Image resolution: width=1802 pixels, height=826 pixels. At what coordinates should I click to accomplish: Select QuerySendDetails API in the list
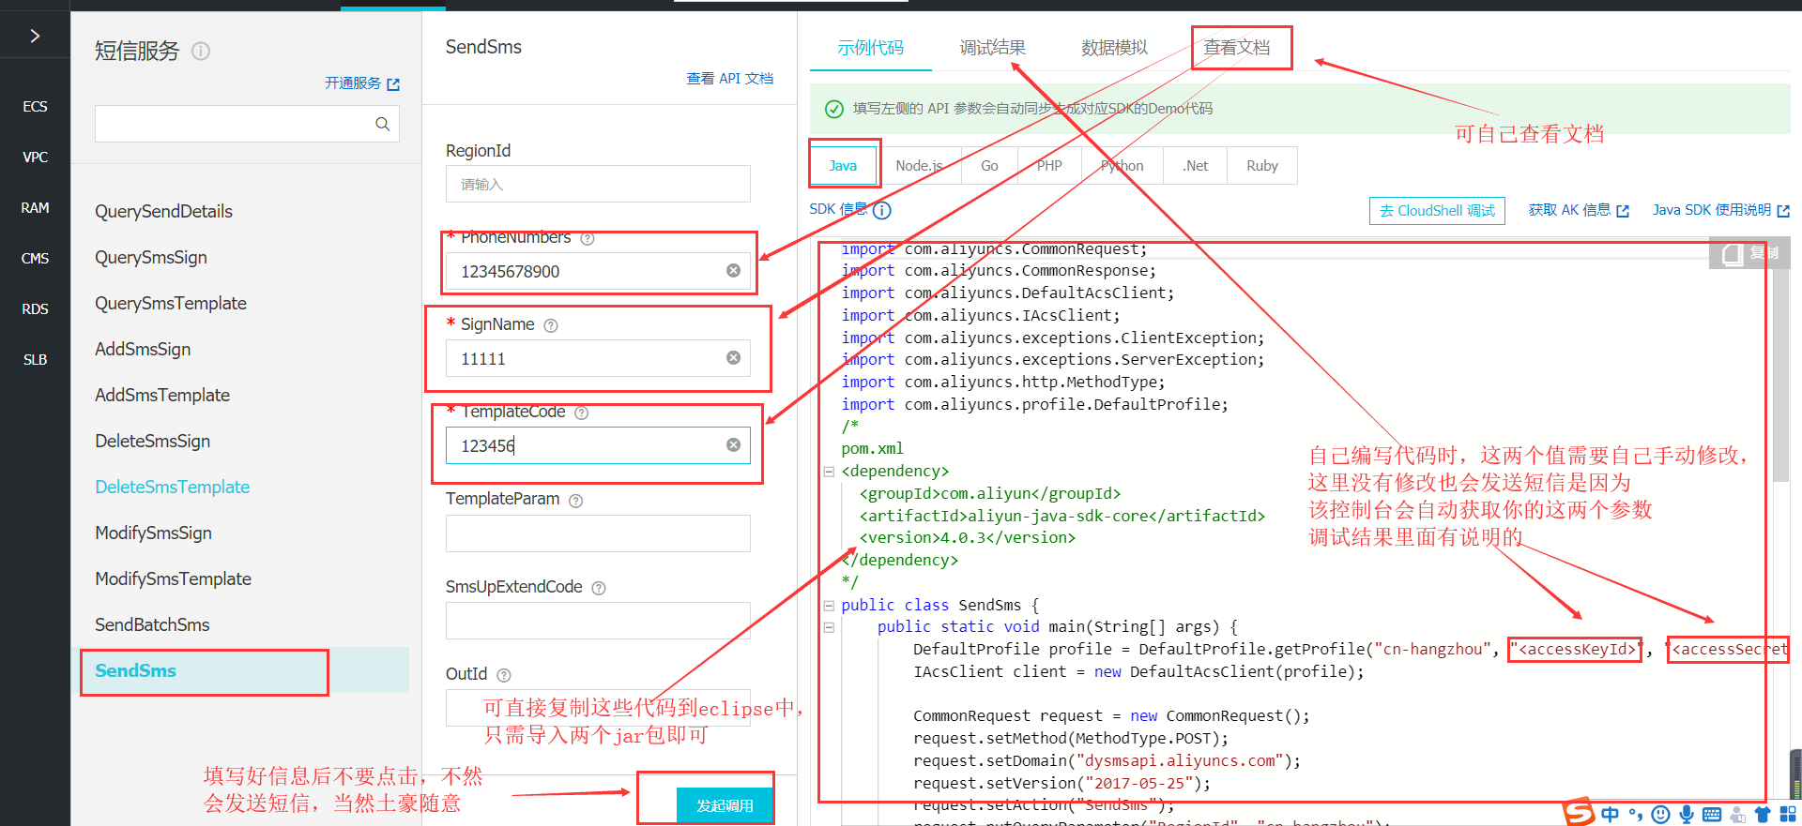(163, 211)
